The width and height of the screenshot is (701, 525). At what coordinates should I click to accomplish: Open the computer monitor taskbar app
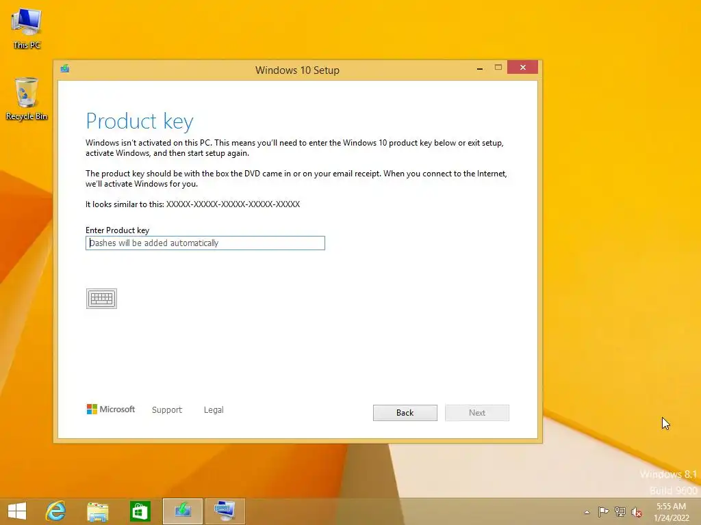coord(225,511)
